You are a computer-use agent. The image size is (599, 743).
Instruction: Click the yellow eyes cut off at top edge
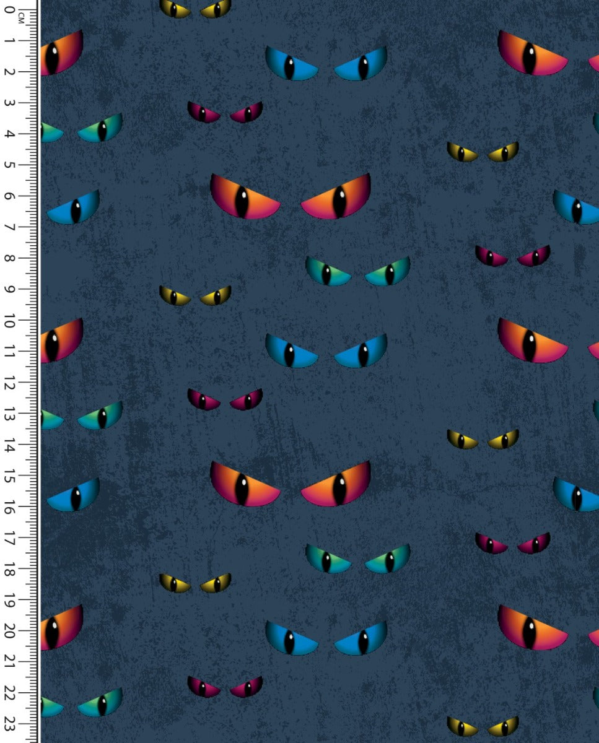click(195, 9)
